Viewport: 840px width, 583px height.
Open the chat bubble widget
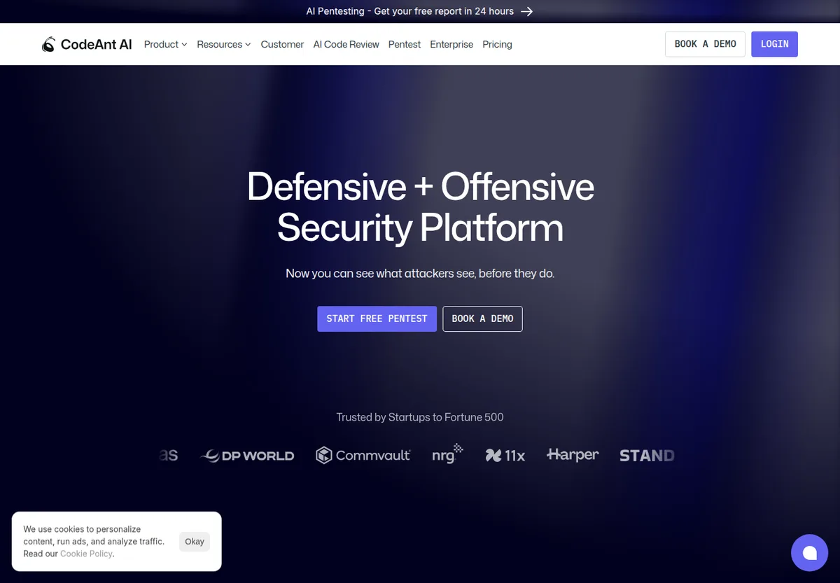point(809,553)
